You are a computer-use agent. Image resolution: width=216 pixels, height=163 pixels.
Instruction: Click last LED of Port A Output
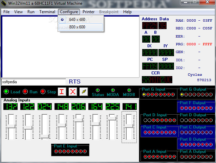pos(211,157)
